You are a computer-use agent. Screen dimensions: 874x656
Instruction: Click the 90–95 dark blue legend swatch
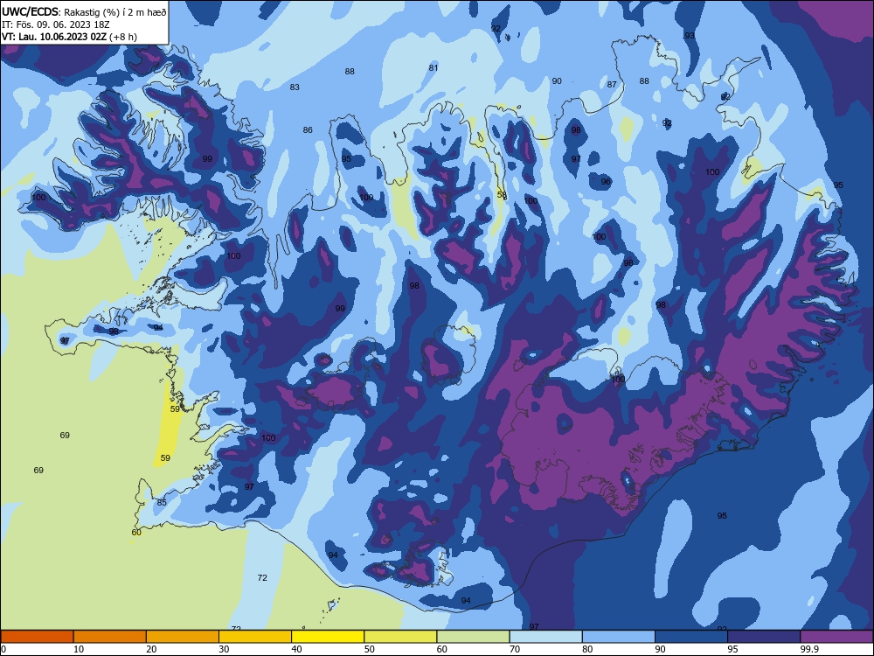point(691,637)
